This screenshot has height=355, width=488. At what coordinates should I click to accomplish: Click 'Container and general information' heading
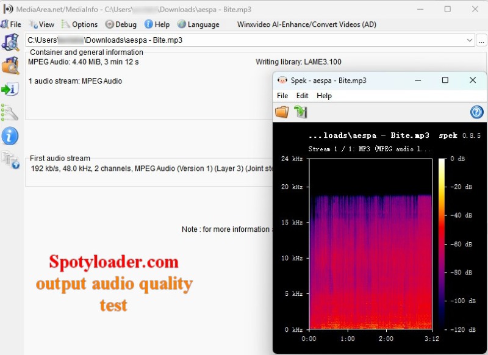[x=87, y=52]
